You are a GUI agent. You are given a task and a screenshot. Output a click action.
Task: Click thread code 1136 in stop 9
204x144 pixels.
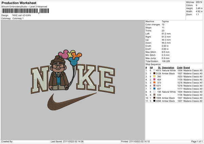coord(180,95)
